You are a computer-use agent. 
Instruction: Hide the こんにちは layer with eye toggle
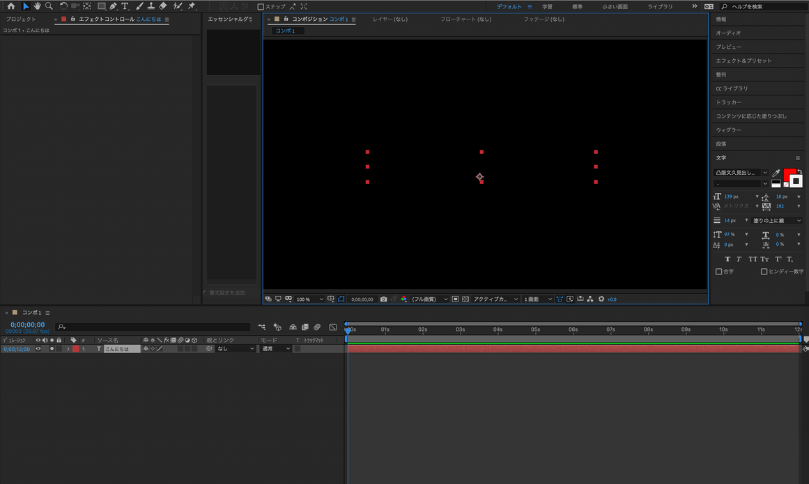point(38,349)
